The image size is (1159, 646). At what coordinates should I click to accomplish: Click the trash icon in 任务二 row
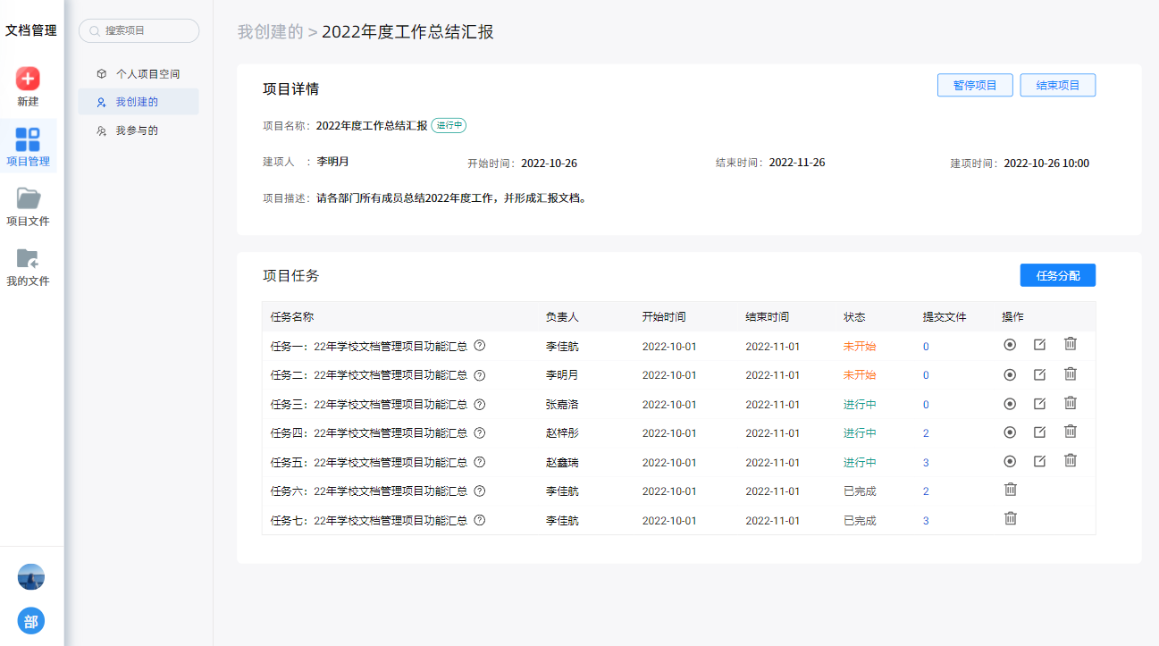(1070, 373)
